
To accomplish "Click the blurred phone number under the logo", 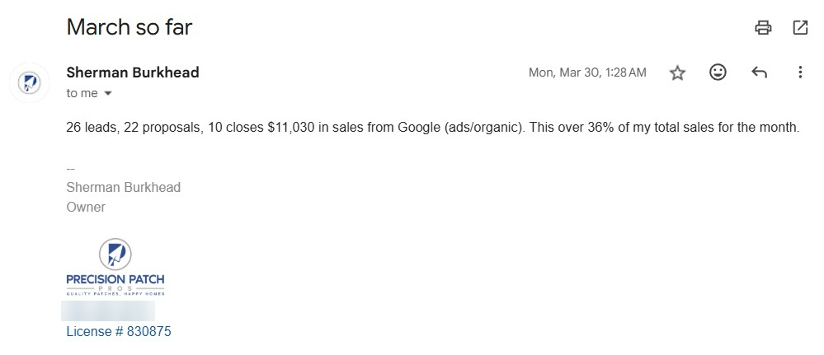I will [108, 311].
